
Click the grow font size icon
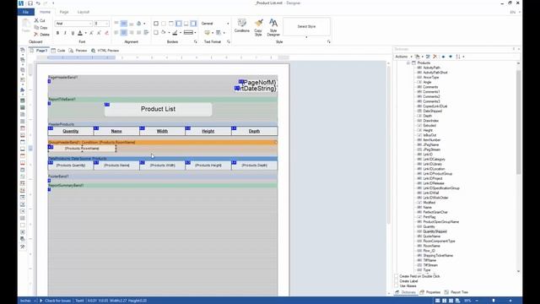coord(91,33)
